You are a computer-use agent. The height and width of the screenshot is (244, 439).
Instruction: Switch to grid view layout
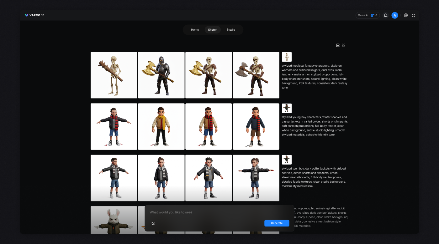point(344,45)
